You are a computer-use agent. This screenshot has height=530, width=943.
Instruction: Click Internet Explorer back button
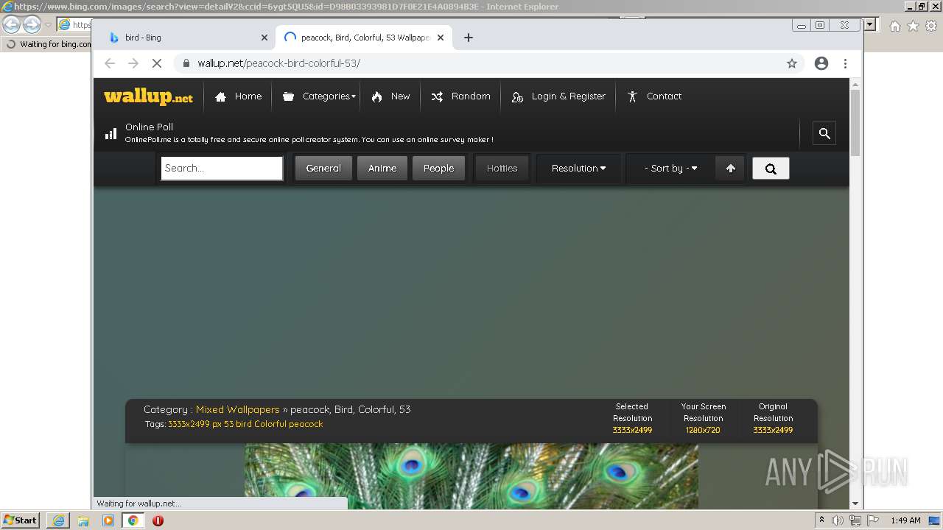[12, 24]
